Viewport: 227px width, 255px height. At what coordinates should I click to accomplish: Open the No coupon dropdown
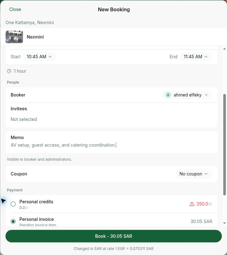click(x=194, y=174)
